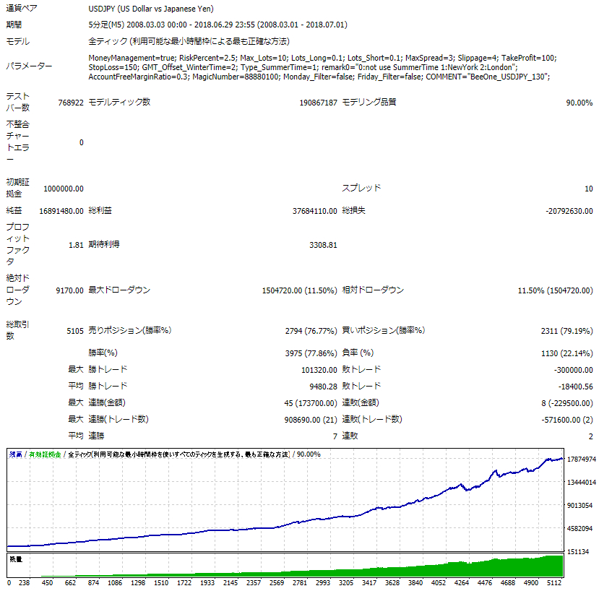Click consecutive losses value 8 (-229500.00)
The height and width of the screenshot is (591, 599).
point(567,403)
